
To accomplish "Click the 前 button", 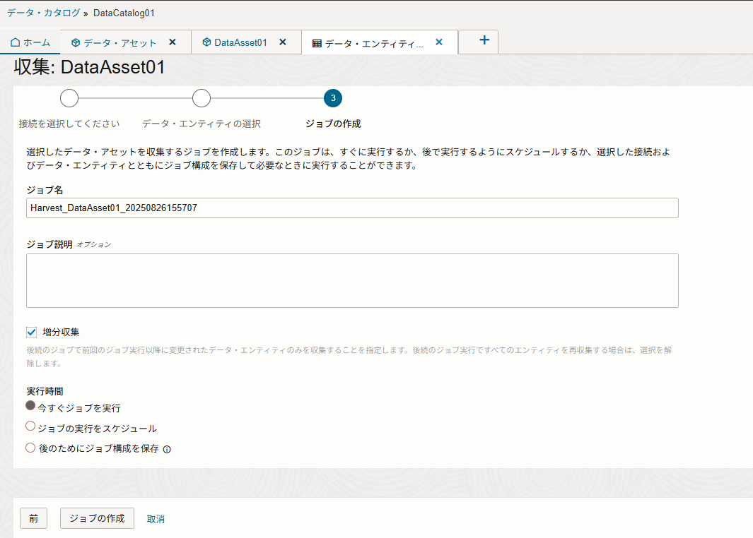I will click(34, 518).
